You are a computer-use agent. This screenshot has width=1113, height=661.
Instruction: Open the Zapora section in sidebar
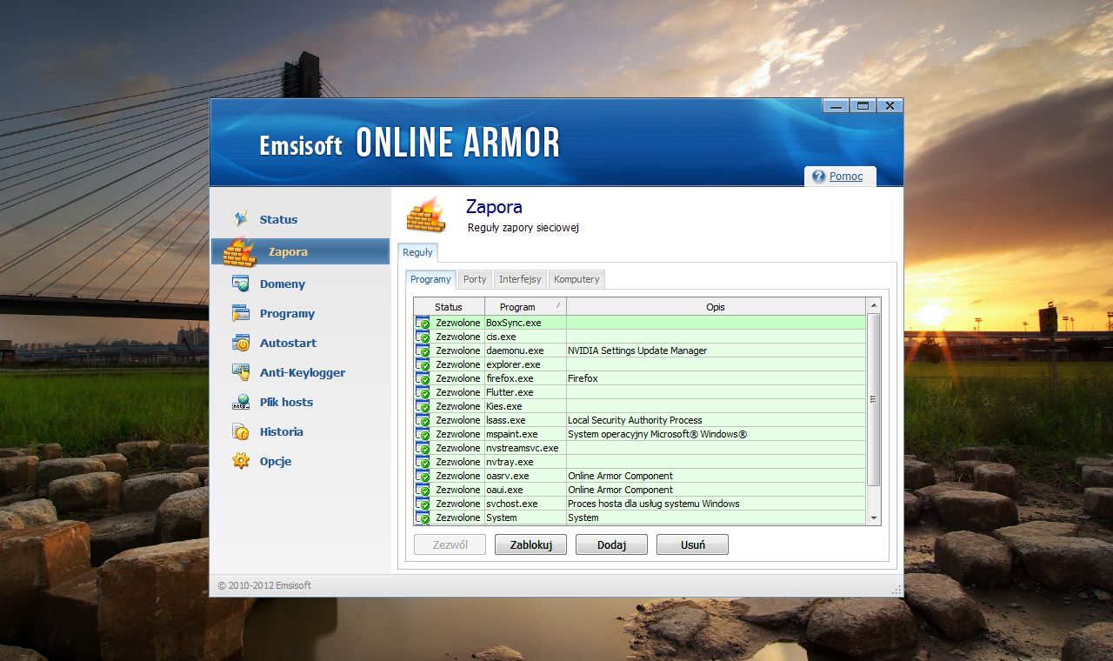(x=288, y=251)
